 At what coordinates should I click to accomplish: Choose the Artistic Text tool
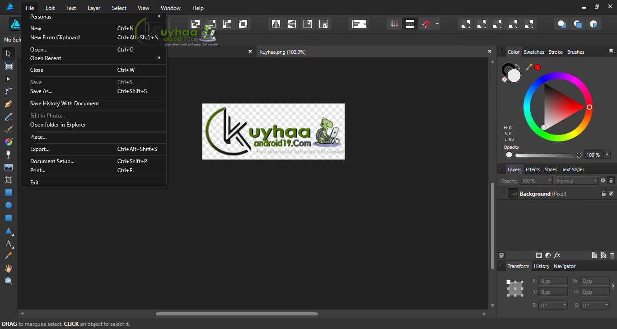coord(8,243)
